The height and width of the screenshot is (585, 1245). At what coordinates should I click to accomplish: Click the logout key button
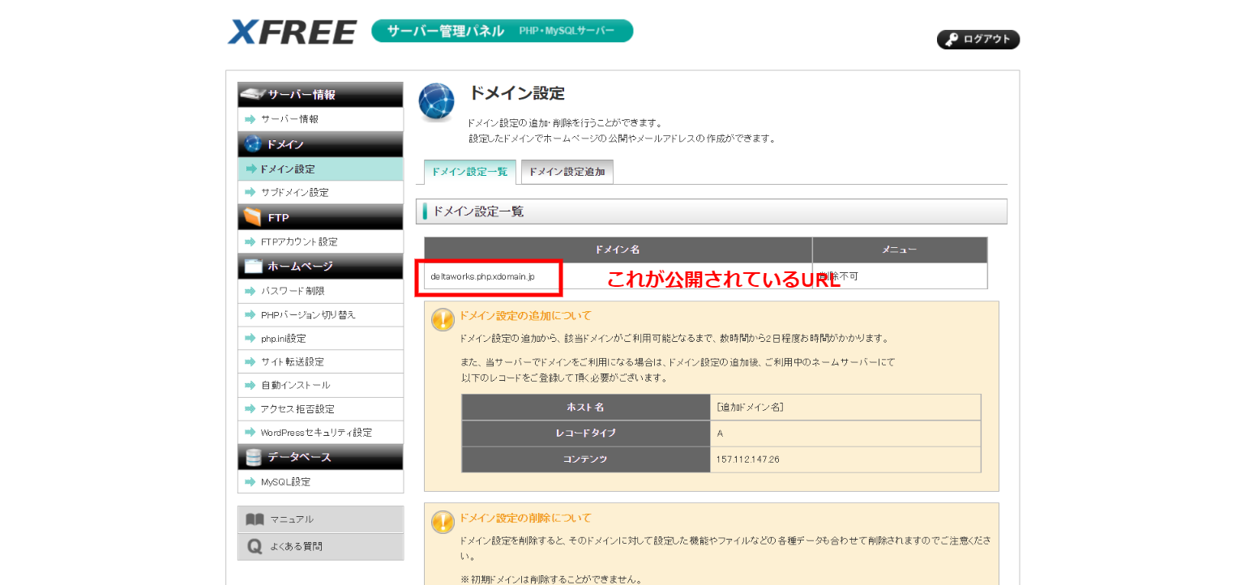[978, 40]
